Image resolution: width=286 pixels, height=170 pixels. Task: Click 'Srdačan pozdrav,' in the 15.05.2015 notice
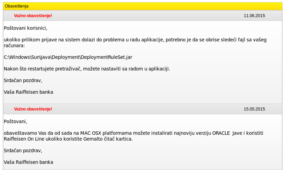23,150
